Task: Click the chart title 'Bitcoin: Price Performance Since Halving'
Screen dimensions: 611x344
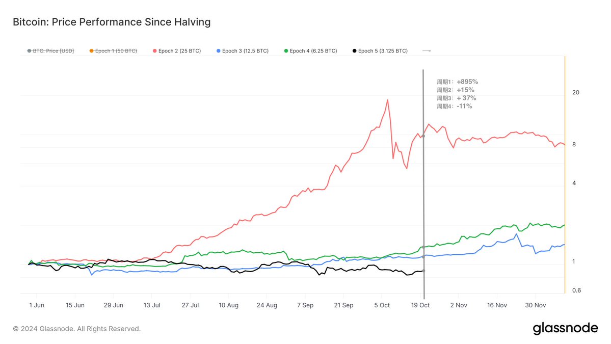Action: (112, 22)
